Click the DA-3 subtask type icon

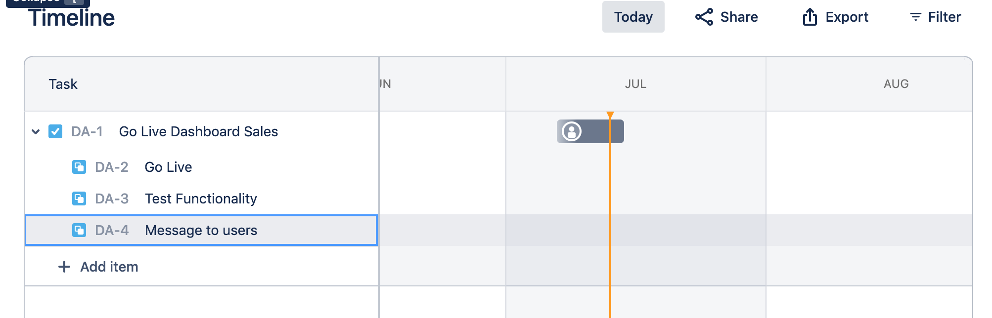(x=79, y=199)
